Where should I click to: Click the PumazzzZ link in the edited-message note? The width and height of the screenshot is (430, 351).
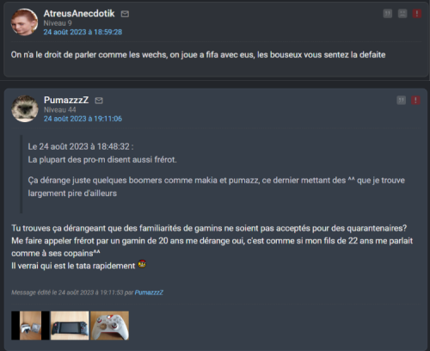149,292
